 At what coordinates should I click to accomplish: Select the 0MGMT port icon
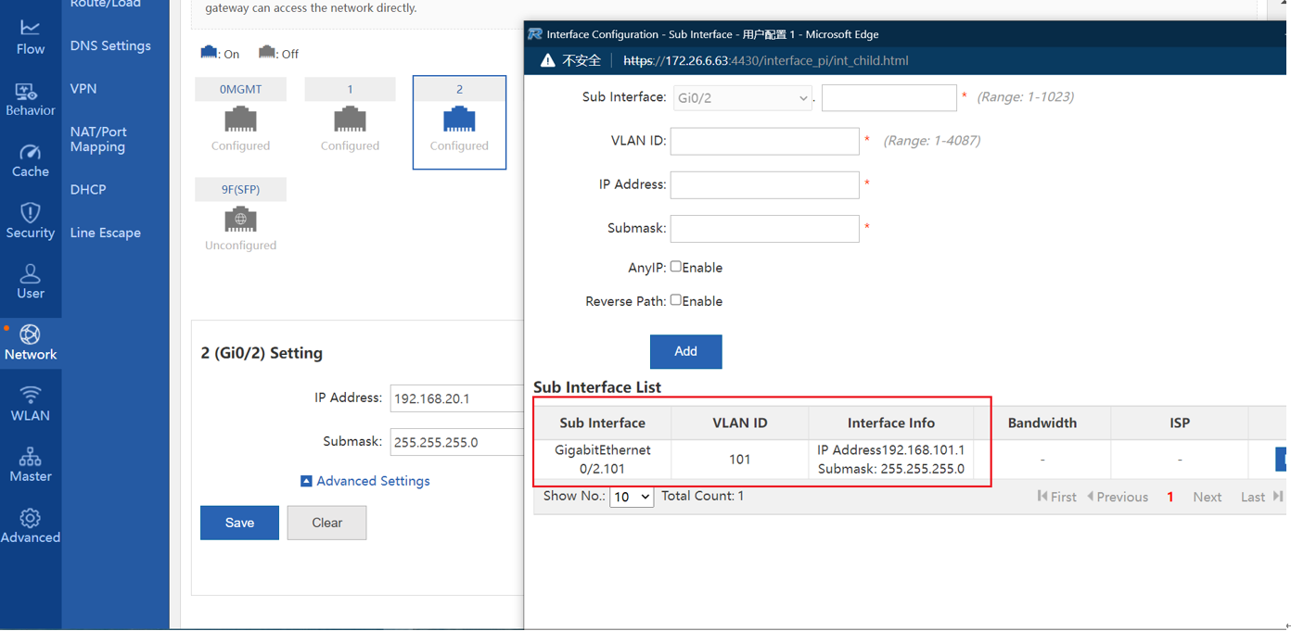coord(240,120)
